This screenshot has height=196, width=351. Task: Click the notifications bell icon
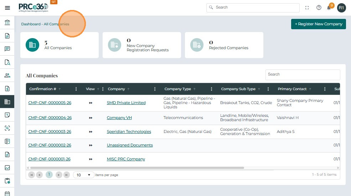click(329, 7)
